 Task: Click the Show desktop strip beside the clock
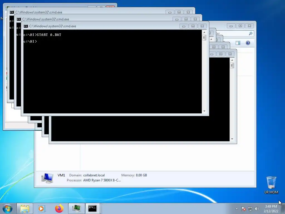[283, 209]
